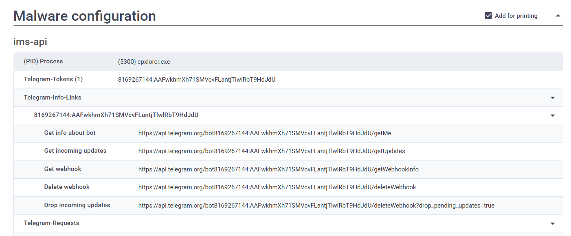
Task: Open the getMe API URL
Action: (x=265, y=133)
